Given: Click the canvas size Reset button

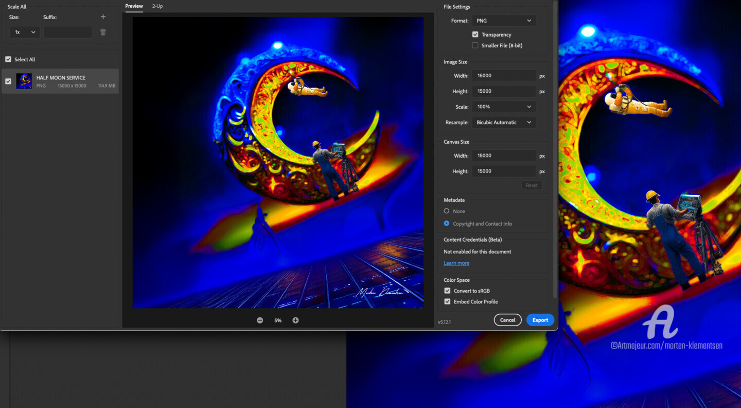Looking at the screenshot, I should 532,185.
